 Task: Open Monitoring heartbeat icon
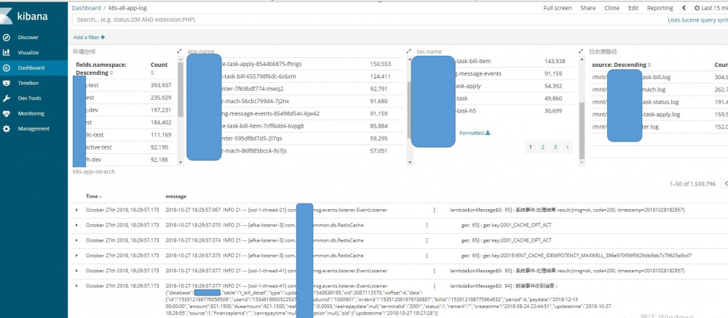(x=7, y=114)
